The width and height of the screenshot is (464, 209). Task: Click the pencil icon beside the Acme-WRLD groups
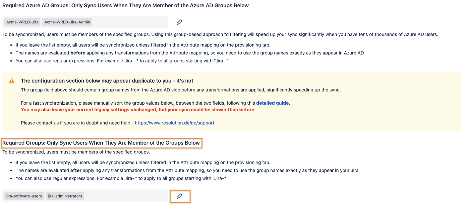(x=179, y=22)
